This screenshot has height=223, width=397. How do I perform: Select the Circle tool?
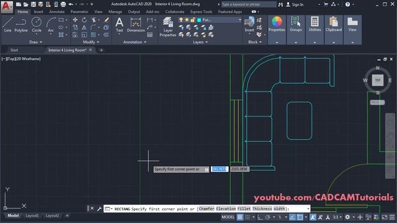[37, 25]
